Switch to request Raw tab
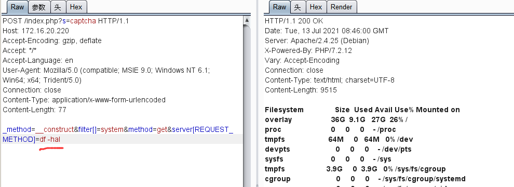The height and width of the screenshot is (187, 514). point(17,7)
